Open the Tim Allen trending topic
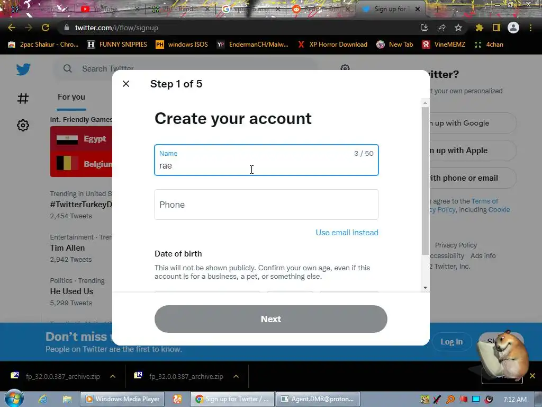This screenshot has height=407, width=542. pos(67,248)
